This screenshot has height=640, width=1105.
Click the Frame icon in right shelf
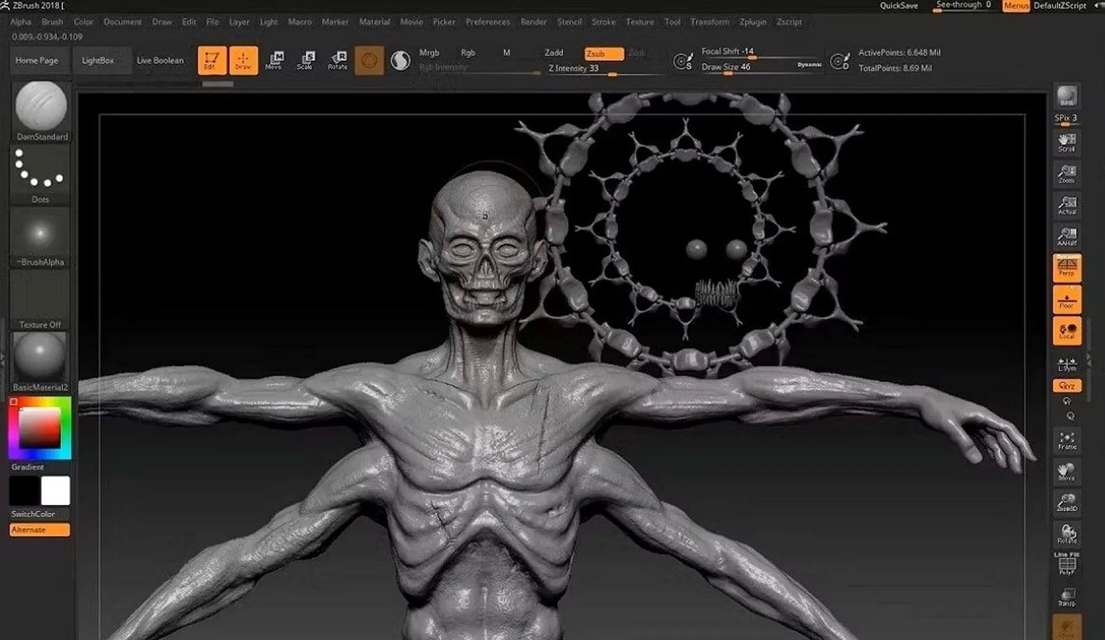(1066, 439)
